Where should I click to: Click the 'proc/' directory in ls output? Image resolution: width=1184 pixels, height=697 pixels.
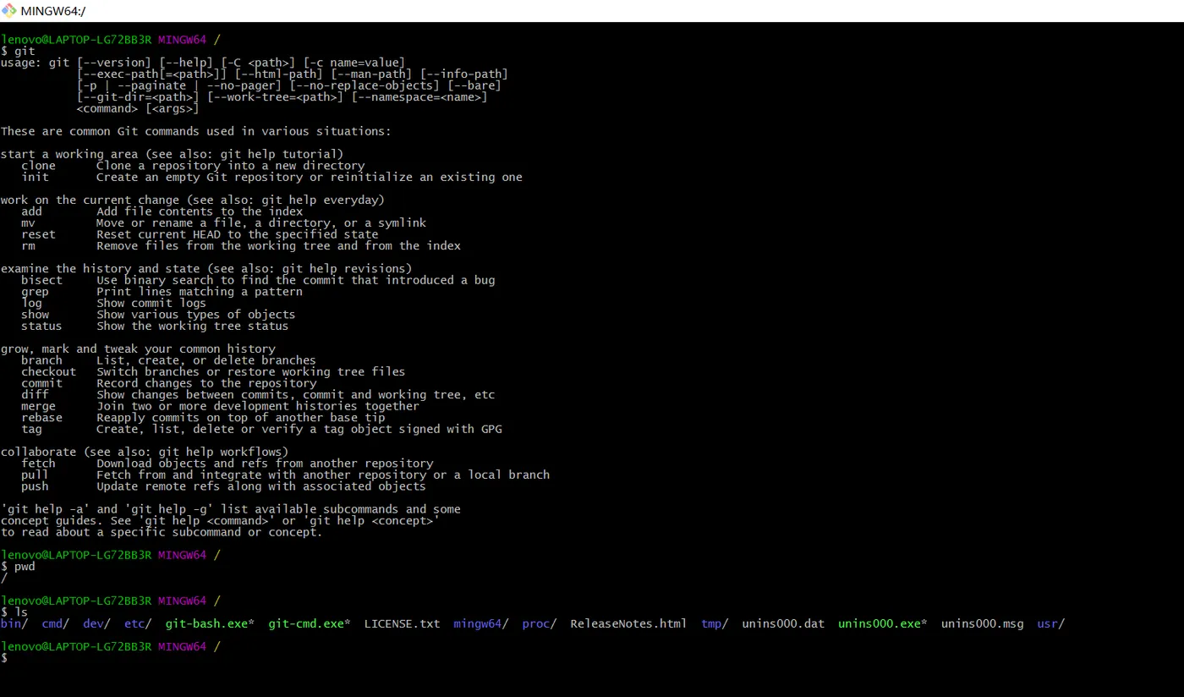(540, 623)
